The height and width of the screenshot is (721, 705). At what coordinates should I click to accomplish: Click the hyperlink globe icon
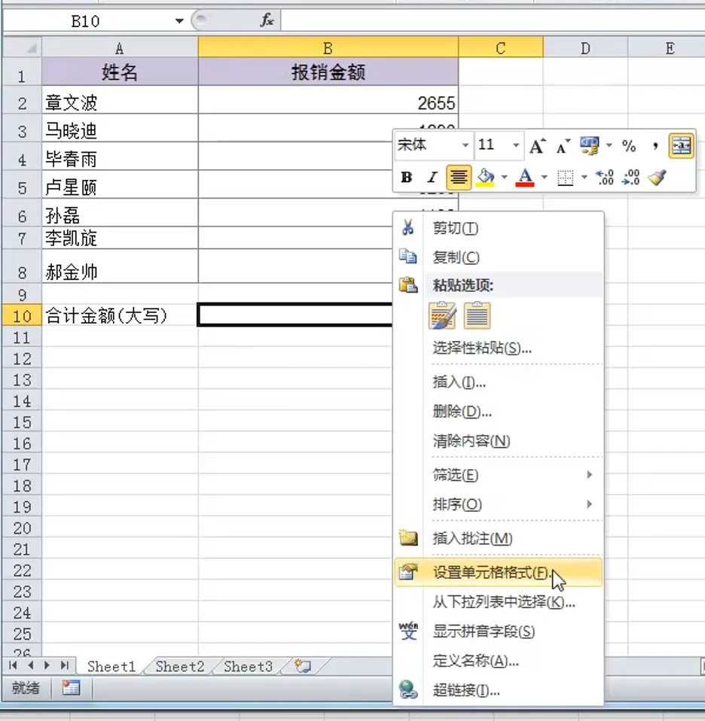408,689
